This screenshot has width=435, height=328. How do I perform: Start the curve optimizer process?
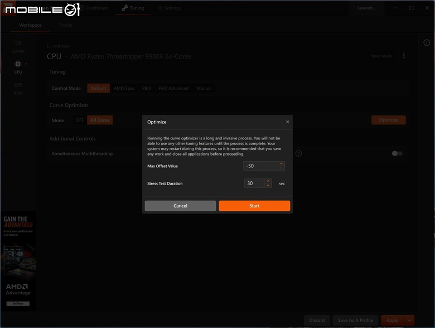pos(254,206)
